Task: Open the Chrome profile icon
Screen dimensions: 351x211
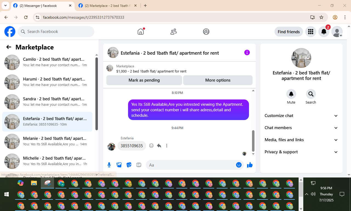Action: [335, 17]
